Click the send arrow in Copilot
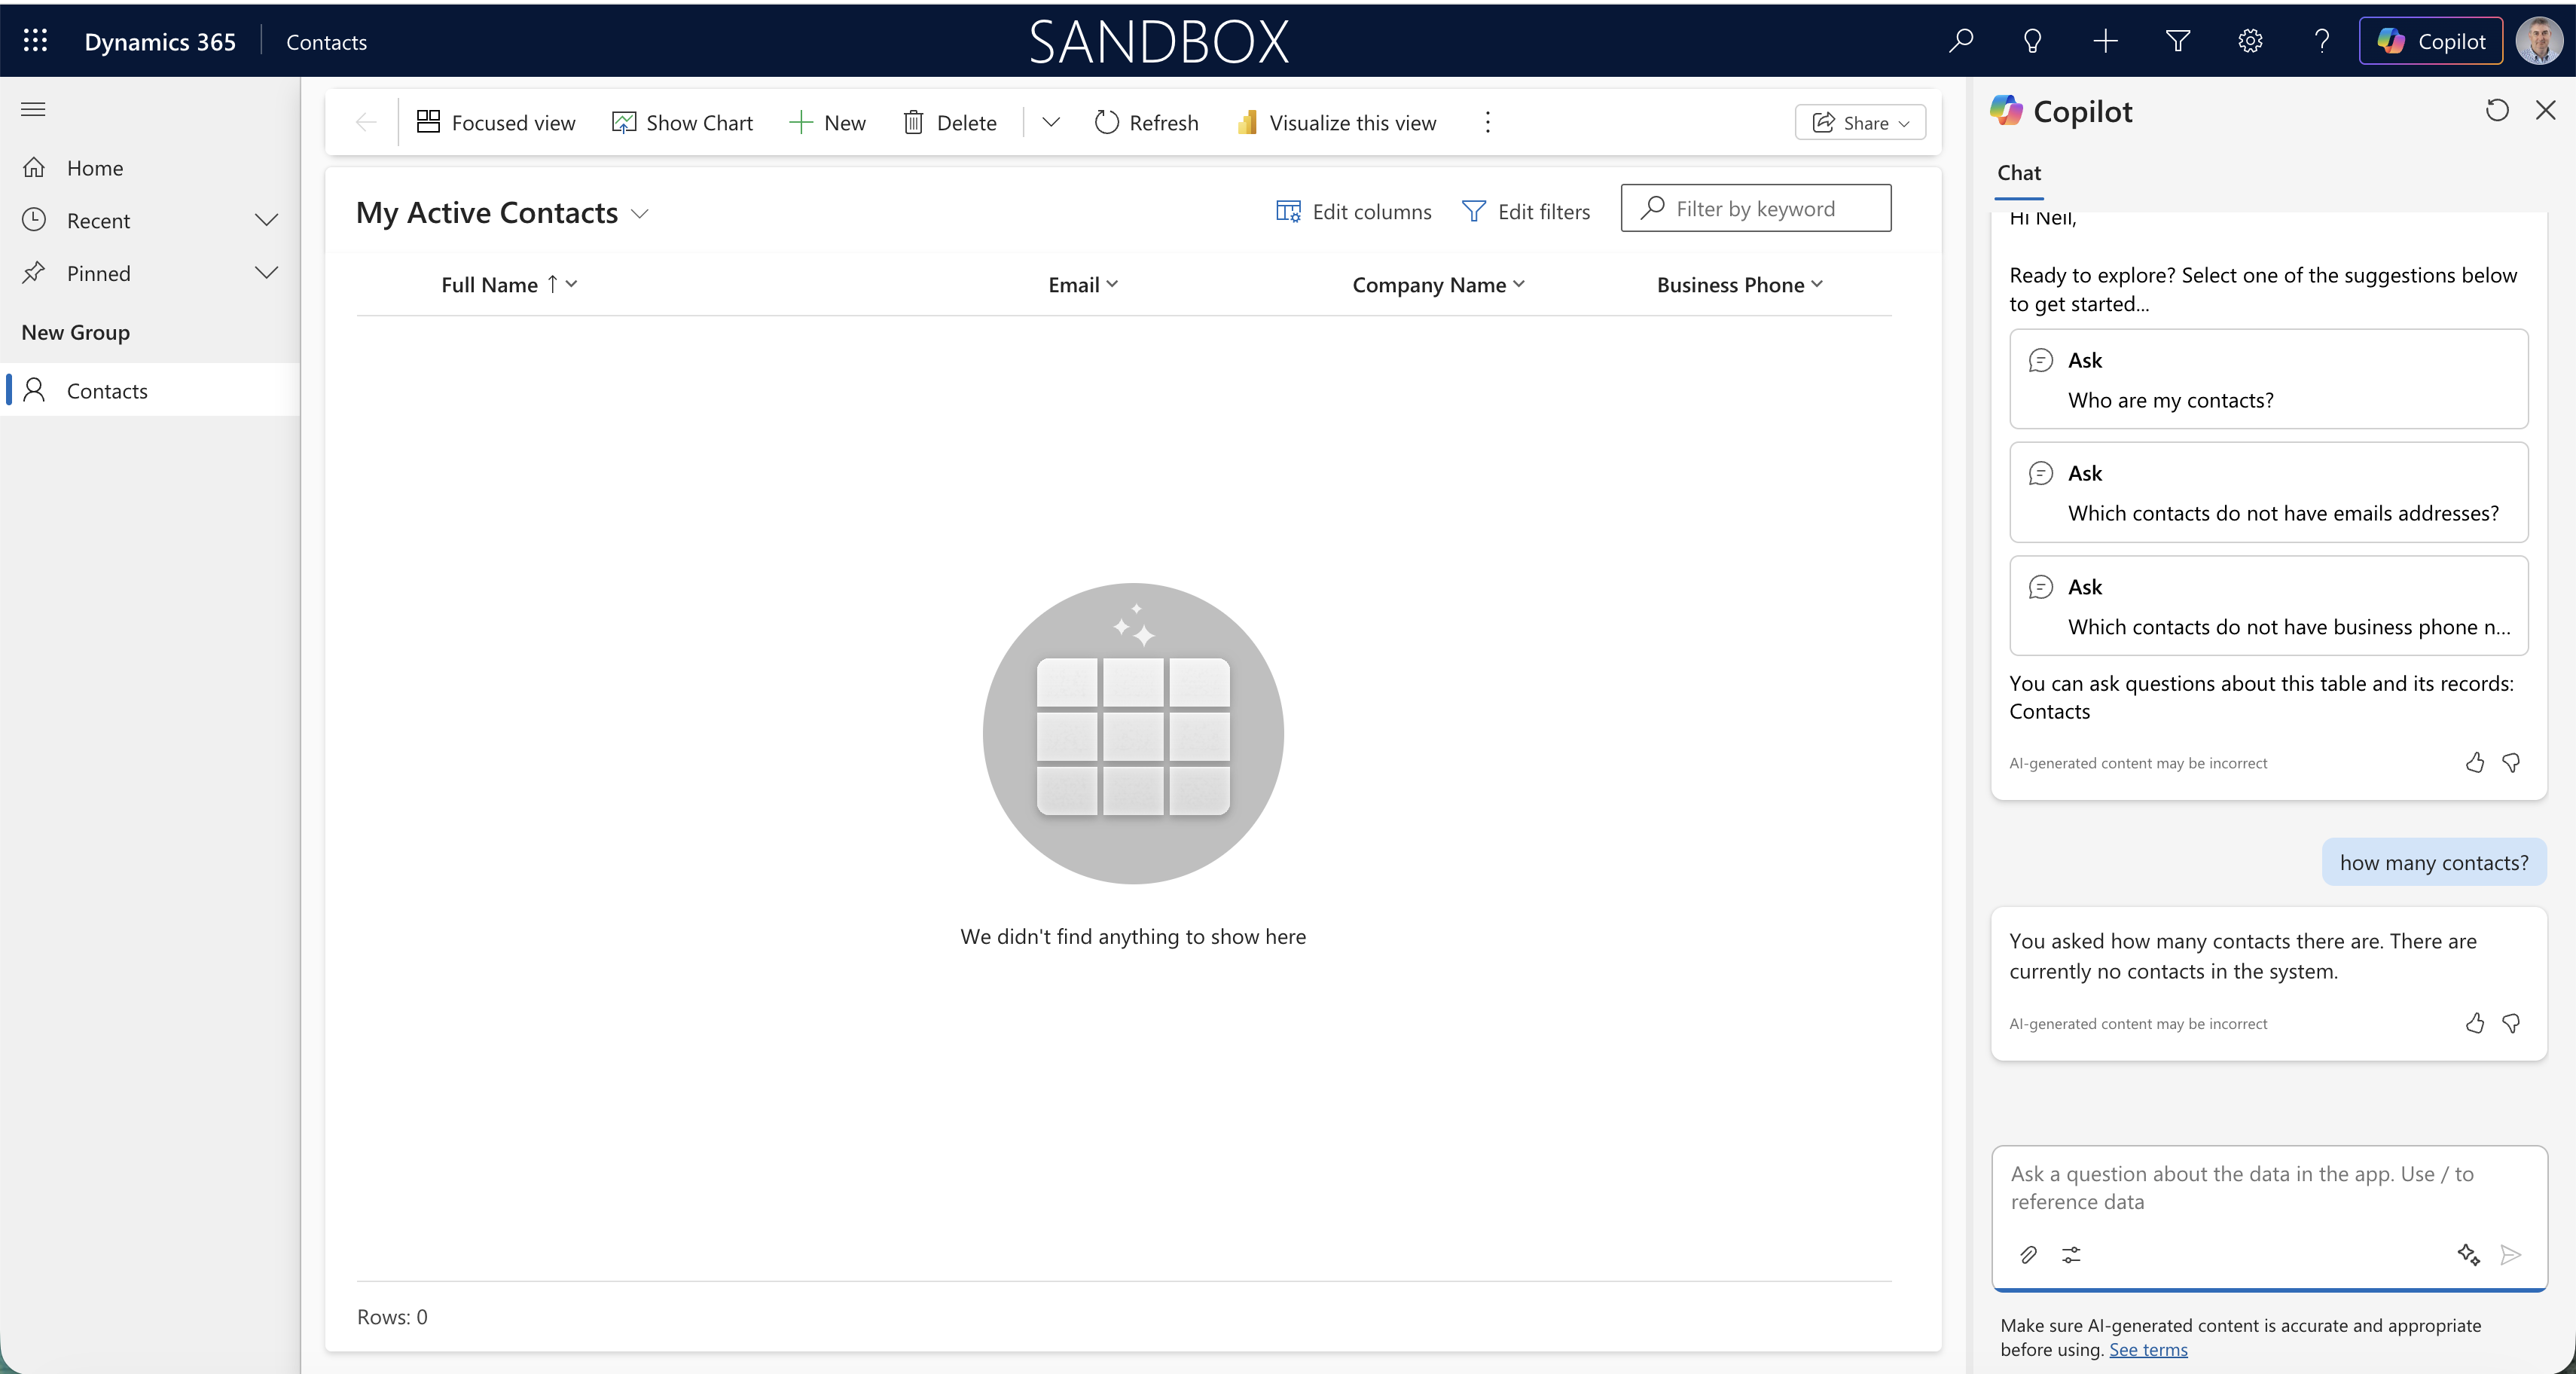This screenshot has width=2576, height=1374. tap(2510, 1255)
